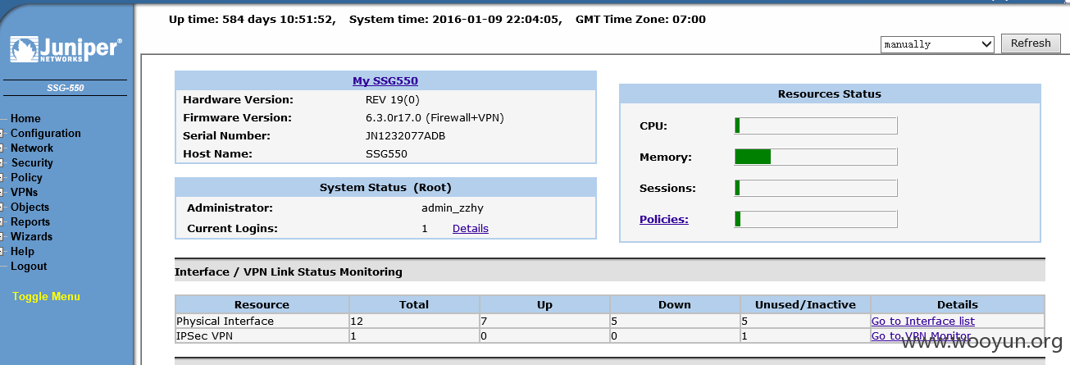Click the Toggle Menu link
The width and height of the screenshot is (1070, 365).
pos(46,296)
